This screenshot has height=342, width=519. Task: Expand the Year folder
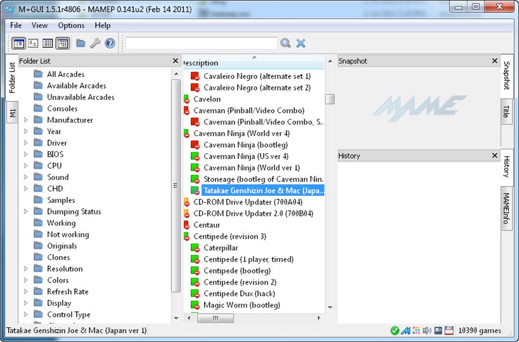pyautogui.click(x=26, y=132)
